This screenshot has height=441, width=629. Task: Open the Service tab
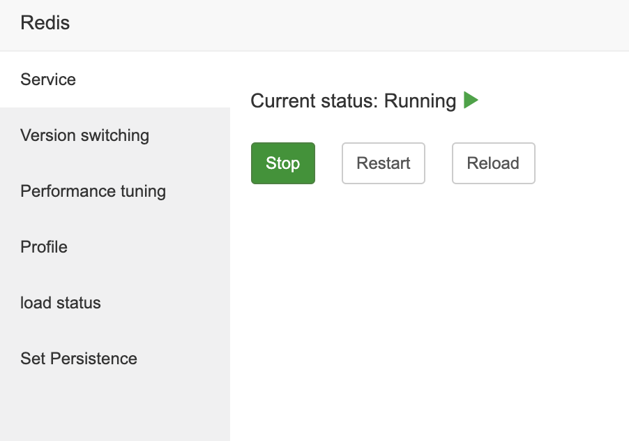coord(48,80)
